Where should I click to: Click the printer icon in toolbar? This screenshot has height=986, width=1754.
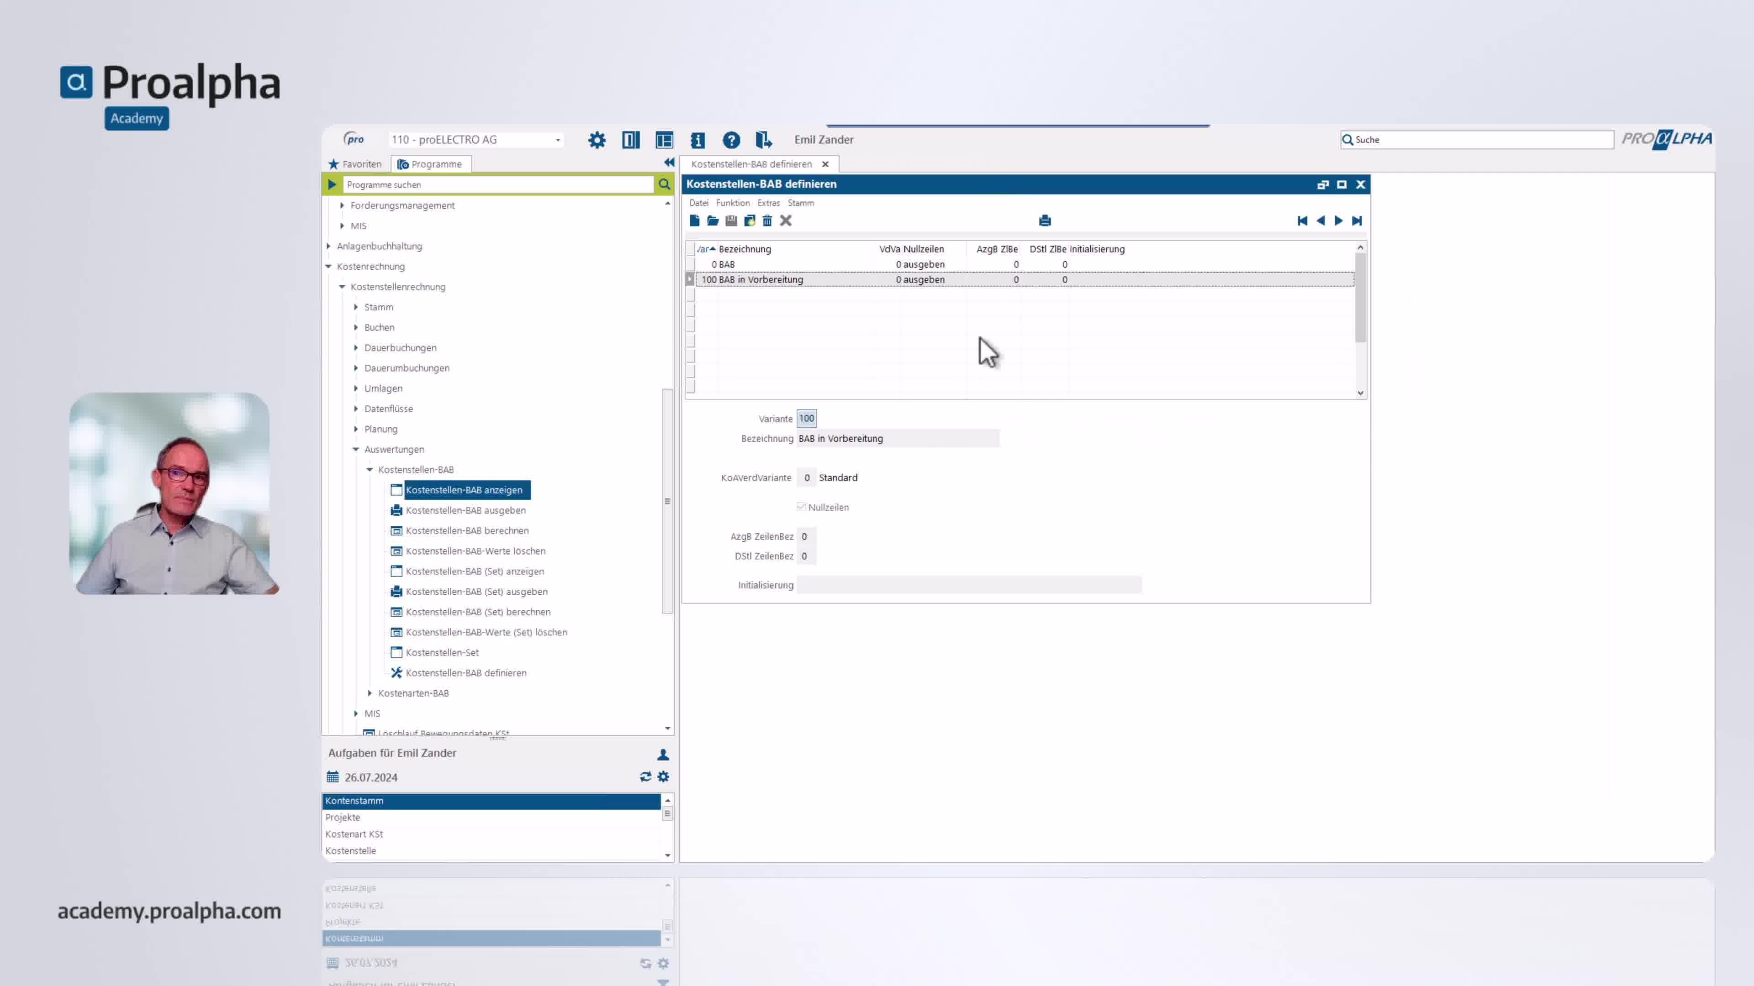[x=1045, y=220]
